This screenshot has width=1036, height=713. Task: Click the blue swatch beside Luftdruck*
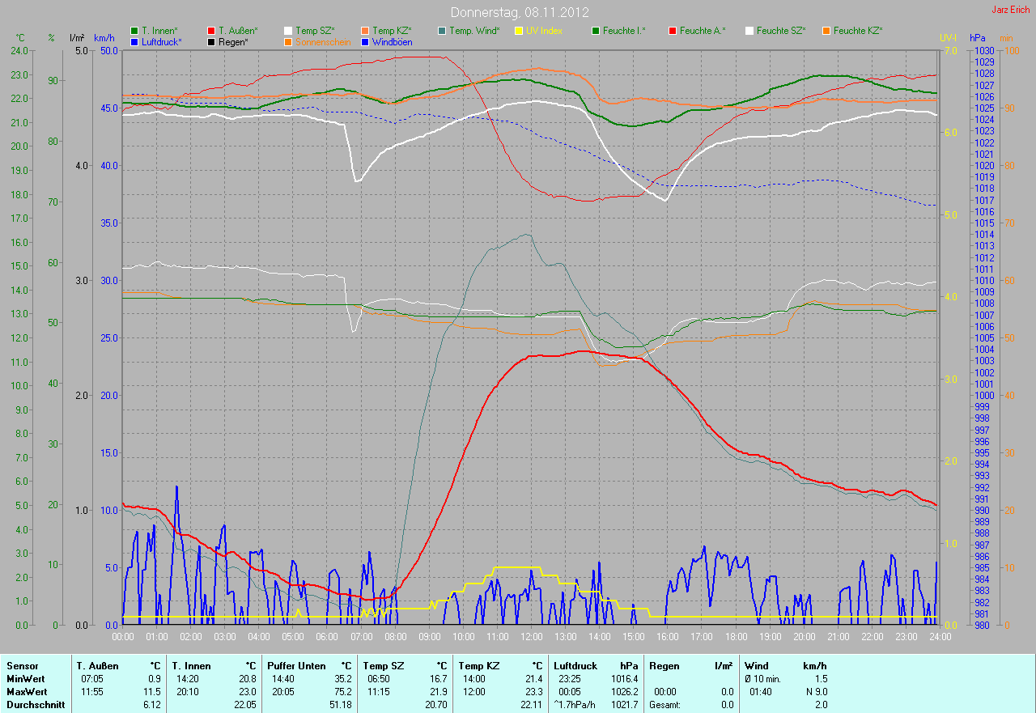pos(134,41)
